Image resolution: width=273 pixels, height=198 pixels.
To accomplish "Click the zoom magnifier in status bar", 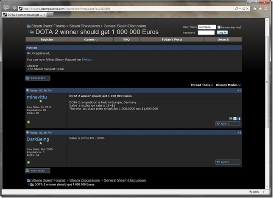I will point(251,192).
